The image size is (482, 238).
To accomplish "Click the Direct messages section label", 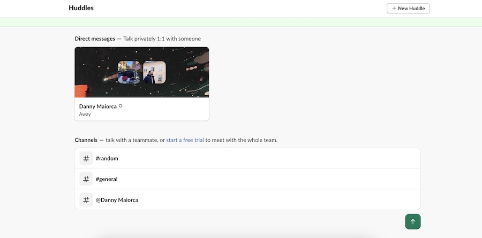I will (95, 39).
